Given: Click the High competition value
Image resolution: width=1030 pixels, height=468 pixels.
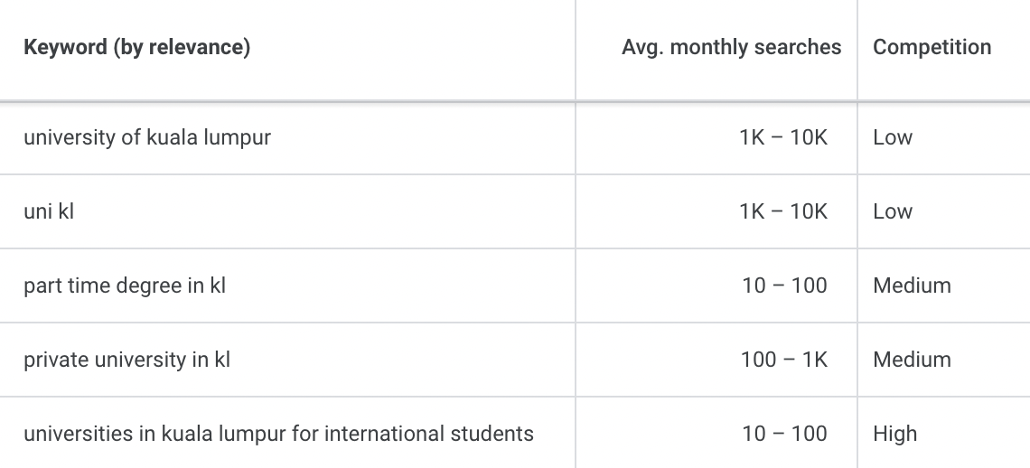Looking at the screenshot, I should click(894, 434).
